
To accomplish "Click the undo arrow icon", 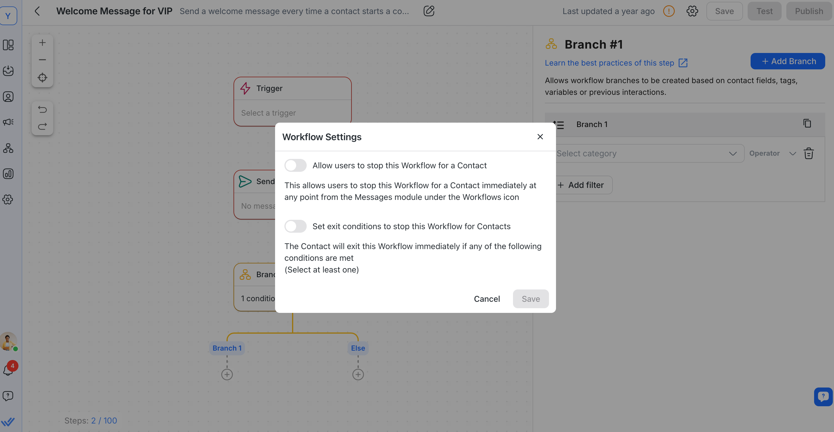I will coord(42,109).
